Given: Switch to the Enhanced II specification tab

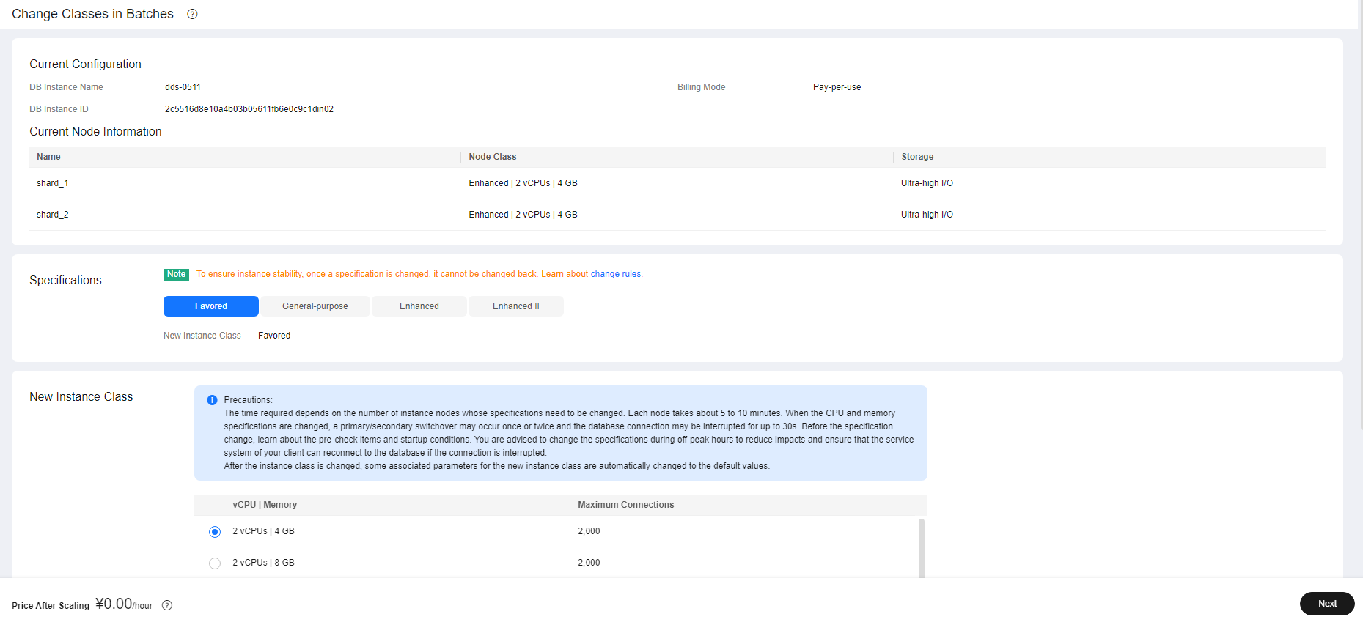Looking at the screenshot, I should [516, 306].
